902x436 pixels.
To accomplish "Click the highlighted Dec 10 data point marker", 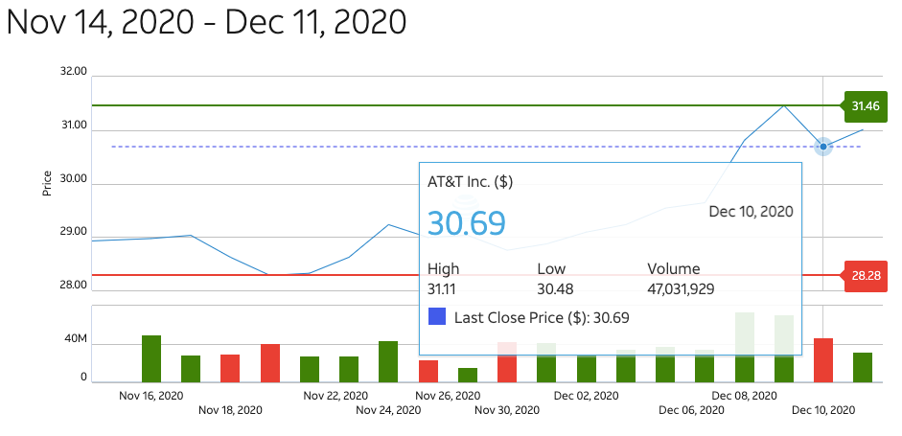I will [x=822, y=147].
